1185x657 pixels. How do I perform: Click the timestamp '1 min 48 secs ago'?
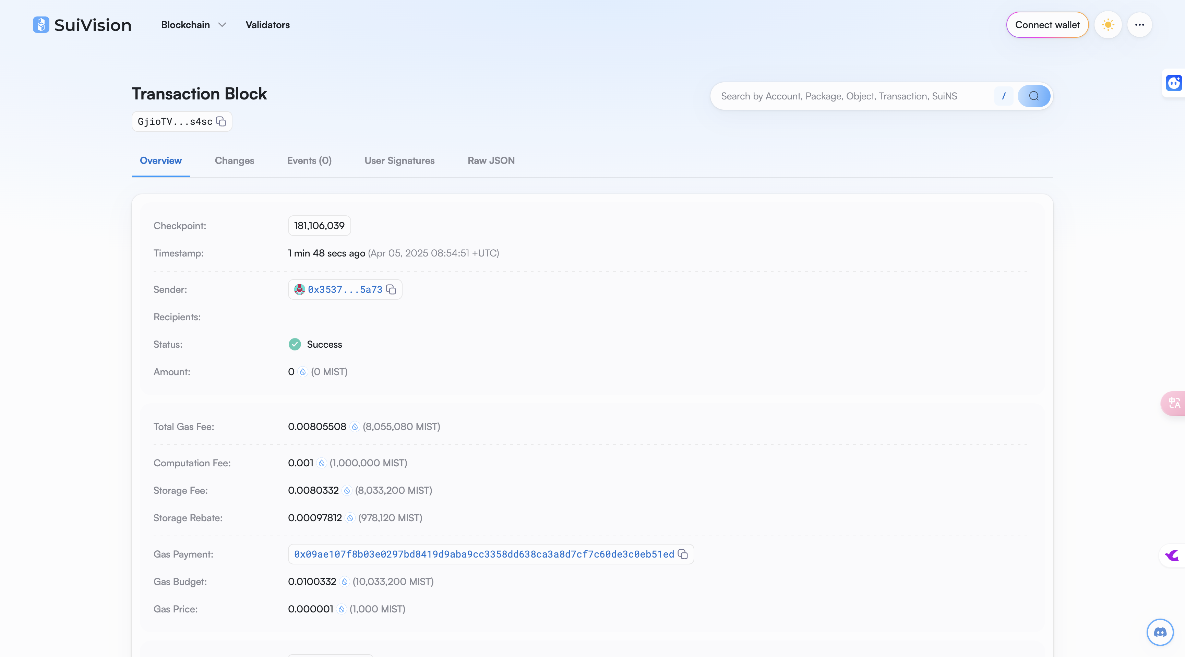pos(327,253)
